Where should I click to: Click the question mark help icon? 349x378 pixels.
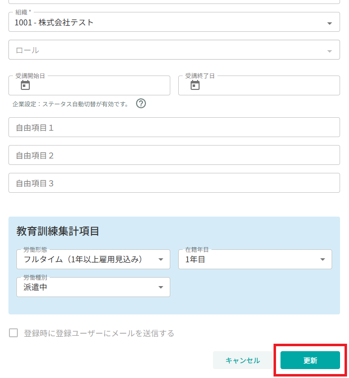[x=141, y=104]
